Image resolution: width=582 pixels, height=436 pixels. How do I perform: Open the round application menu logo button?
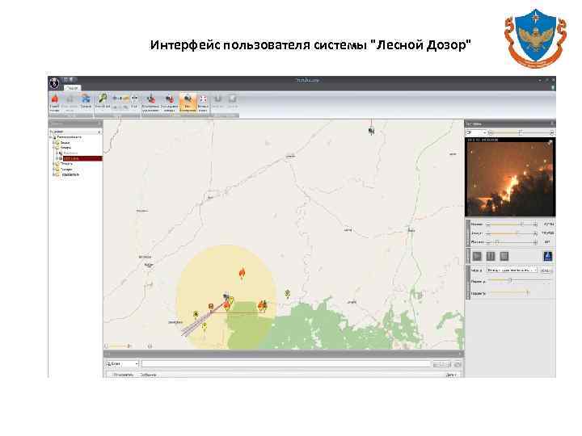[55, 83]
